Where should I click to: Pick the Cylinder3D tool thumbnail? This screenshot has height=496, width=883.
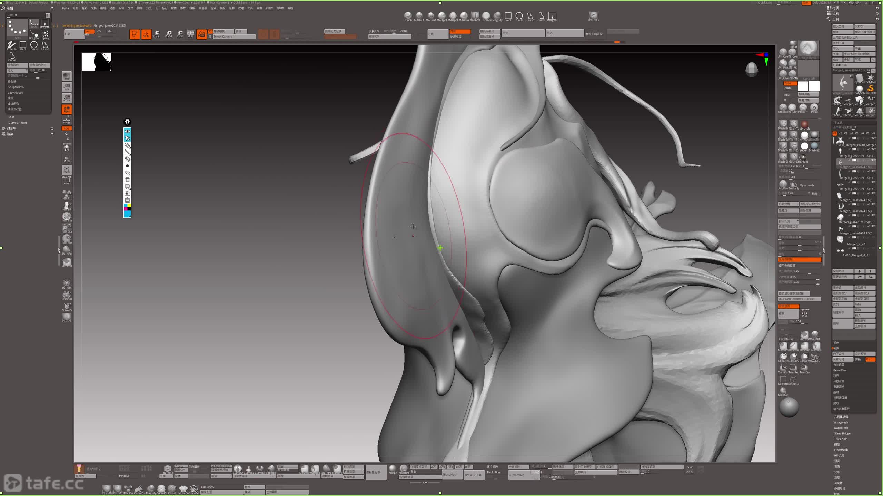[x=859, y=79]
